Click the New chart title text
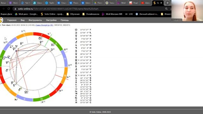 (6, 25)
